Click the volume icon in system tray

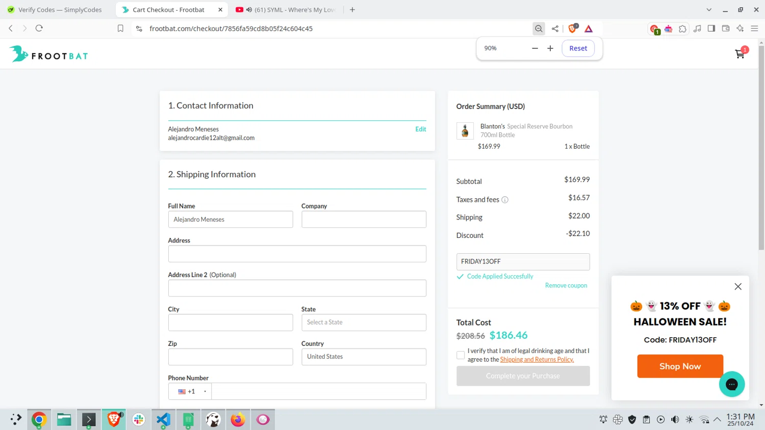(x=675, y=419)
